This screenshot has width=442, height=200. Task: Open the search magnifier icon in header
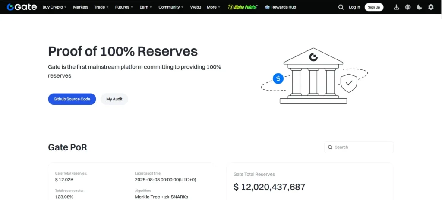coord(341,7)
